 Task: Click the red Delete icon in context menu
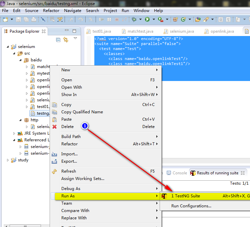[x=55, y=127]
